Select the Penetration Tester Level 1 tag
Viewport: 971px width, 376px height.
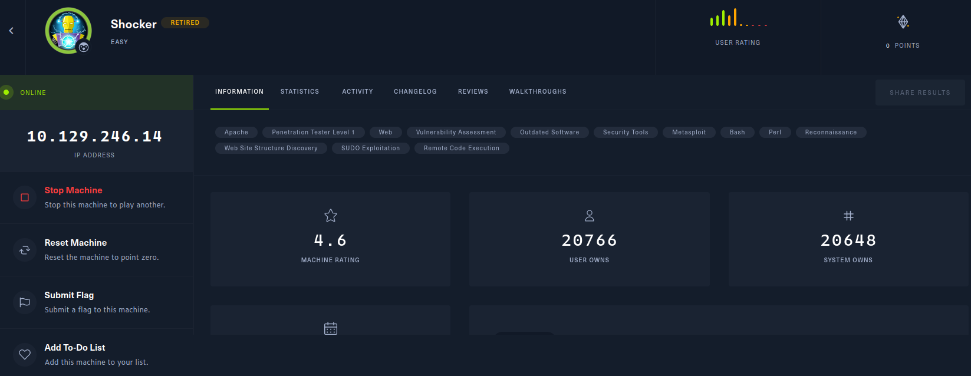(314, 133)
